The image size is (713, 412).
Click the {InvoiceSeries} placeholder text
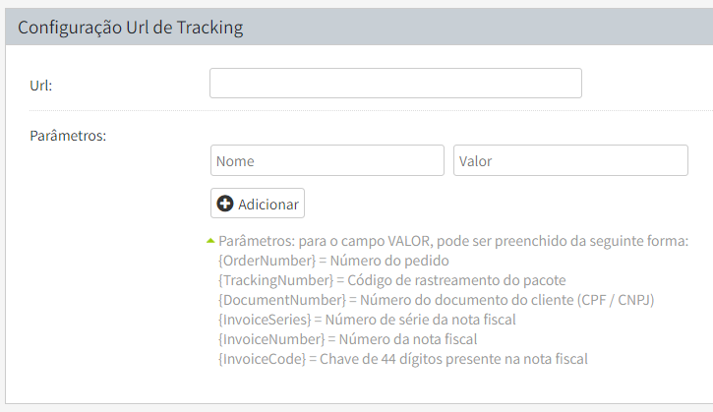[x=264, y=320]
